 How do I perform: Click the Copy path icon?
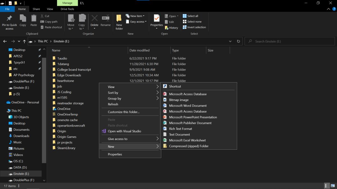pyautogui.click(x=49, y=22)
